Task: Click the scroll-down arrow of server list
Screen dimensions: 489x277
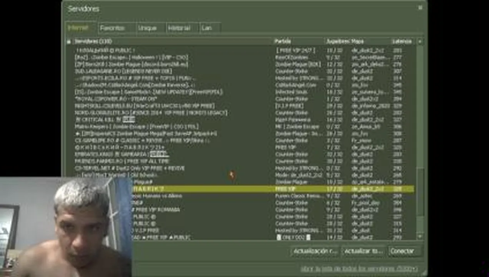Action: [420, 236]
